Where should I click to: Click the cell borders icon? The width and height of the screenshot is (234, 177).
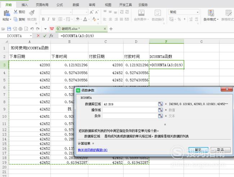(x=60, y=19)
